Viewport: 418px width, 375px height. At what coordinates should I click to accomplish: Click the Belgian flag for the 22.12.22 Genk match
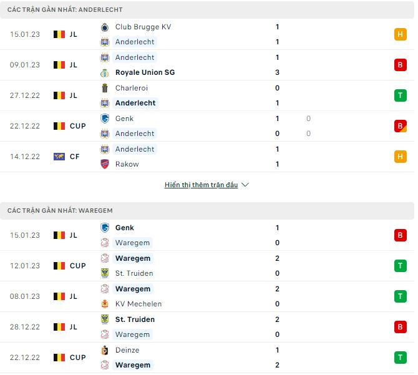tap(59, 126)
